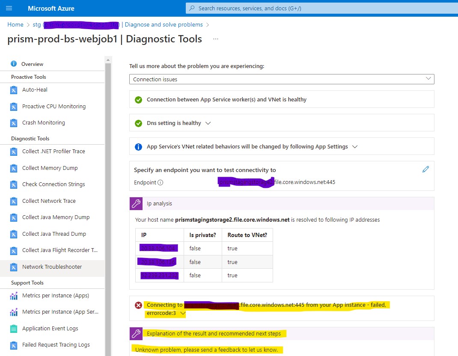Screen dimensions: 458x356
Task: Click the 'Route to VNet?' column header
Action: pyautogui.click(x=247, y=235)
